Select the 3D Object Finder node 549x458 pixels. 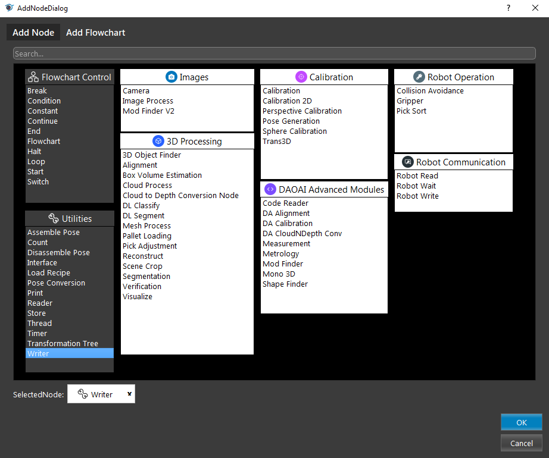152,155
